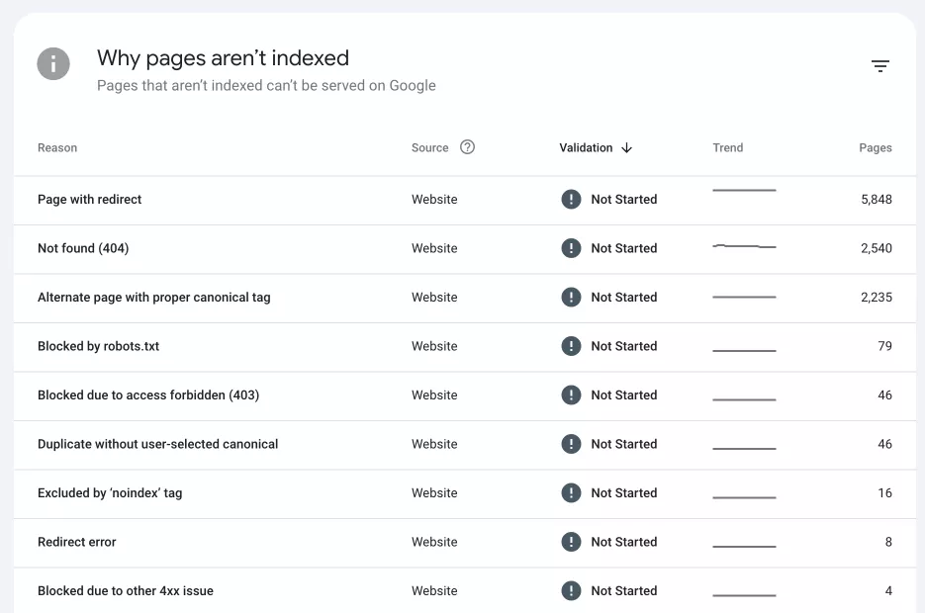Sort by the Validation column header
Image resolution: width=925 pixels, height=613 pixels.
click(586, 148)
